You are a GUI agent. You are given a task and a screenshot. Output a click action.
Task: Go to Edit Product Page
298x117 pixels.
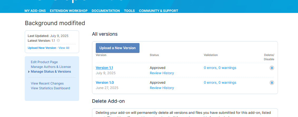(x=44, y=62)
